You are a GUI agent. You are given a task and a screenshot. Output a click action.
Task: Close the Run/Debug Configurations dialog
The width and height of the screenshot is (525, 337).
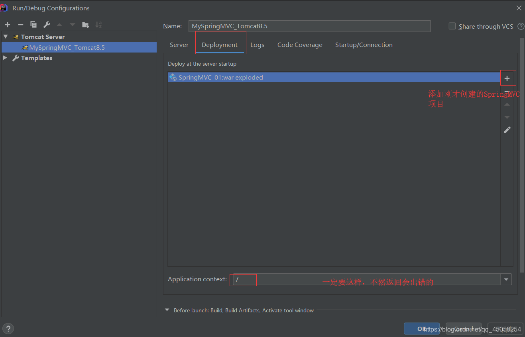[x=519, y=8]
